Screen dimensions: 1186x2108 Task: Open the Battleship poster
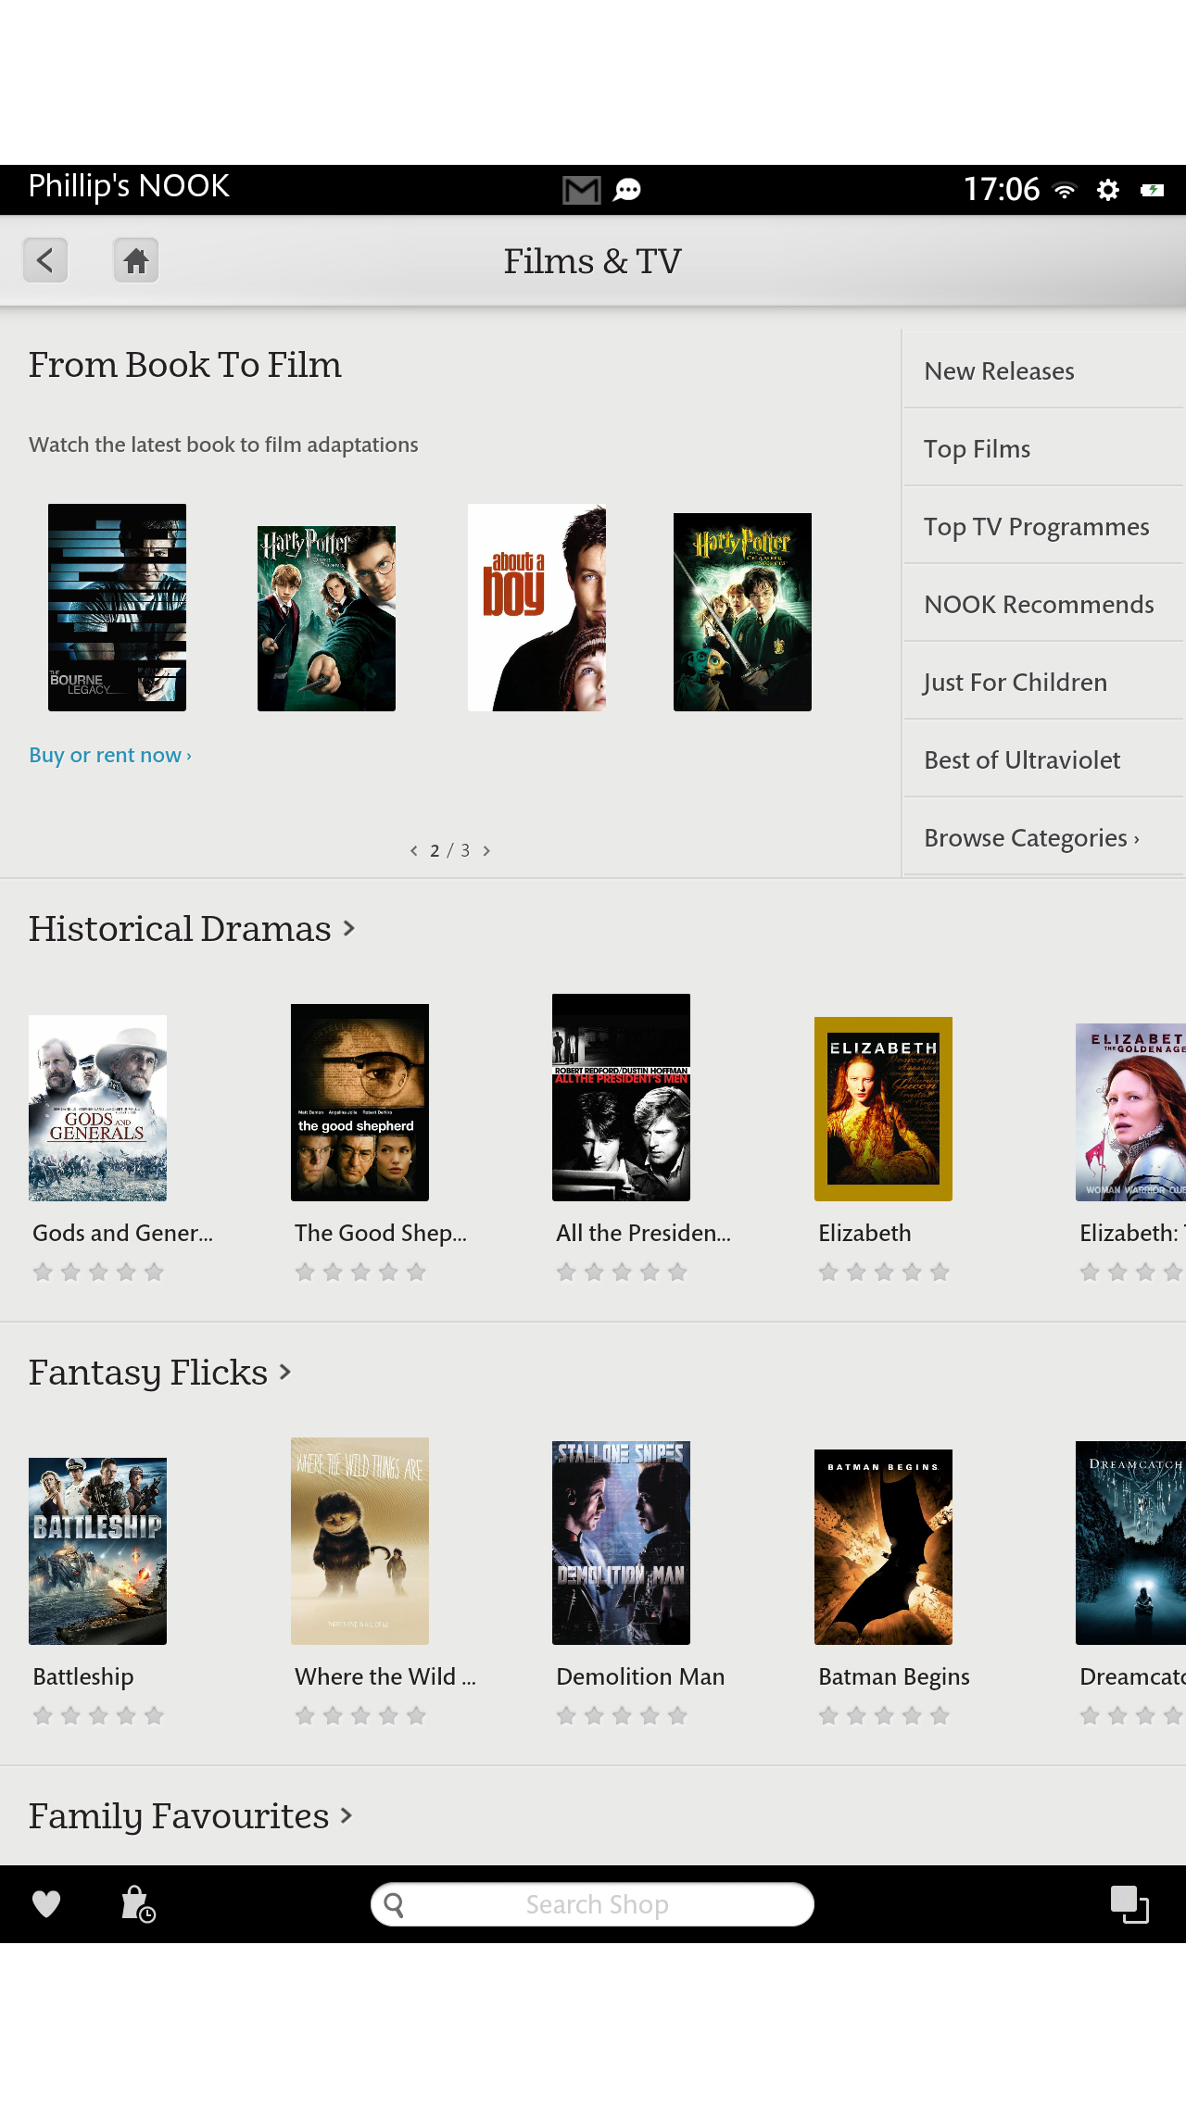pos(97,1551)
